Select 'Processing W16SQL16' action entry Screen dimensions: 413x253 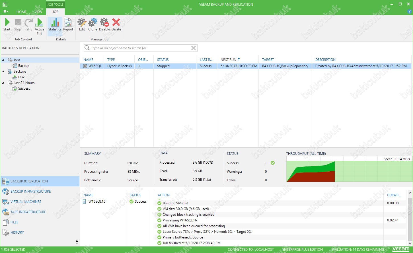180,220
